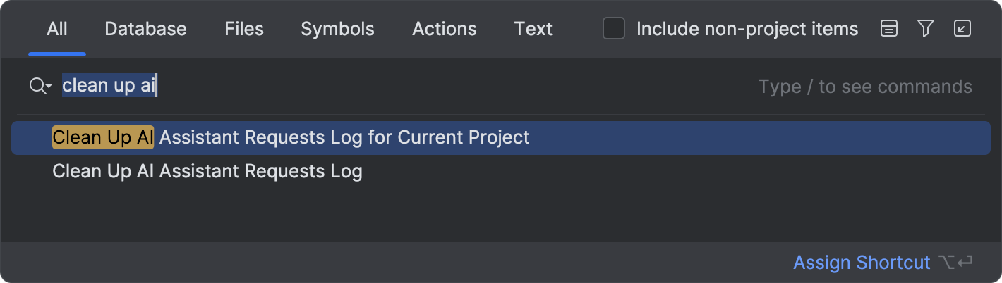Select the Symbols tab
The image size is (1002, 283).
[337, 29]
